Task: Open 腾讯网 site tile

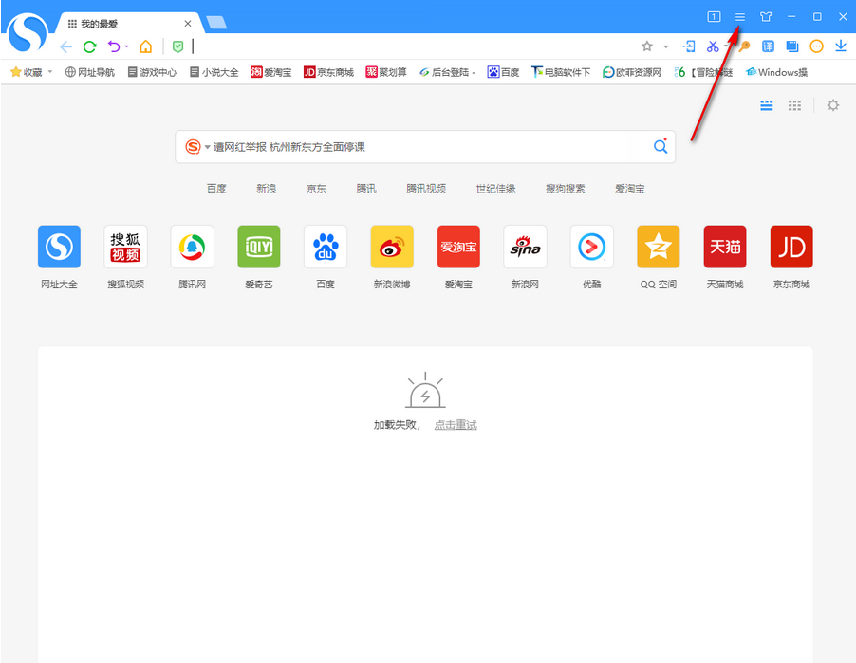Action: [192, 247]
